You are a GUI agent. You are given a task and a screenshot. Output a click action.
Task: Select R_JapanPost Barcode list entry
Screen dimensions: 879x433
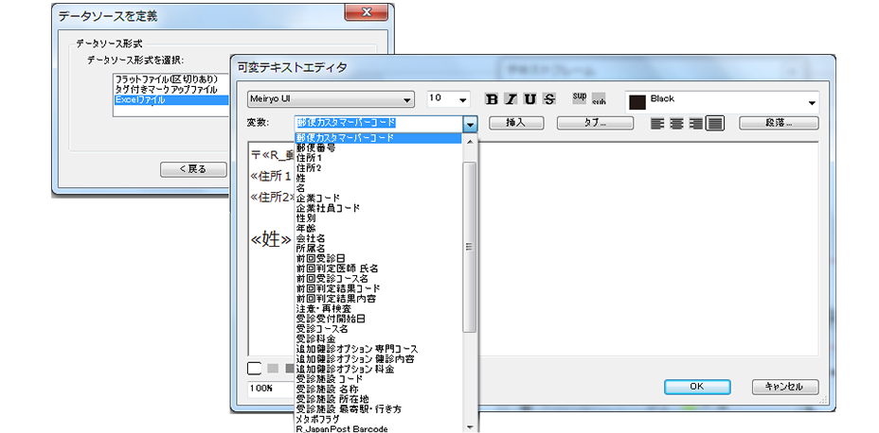coord(341,429)
